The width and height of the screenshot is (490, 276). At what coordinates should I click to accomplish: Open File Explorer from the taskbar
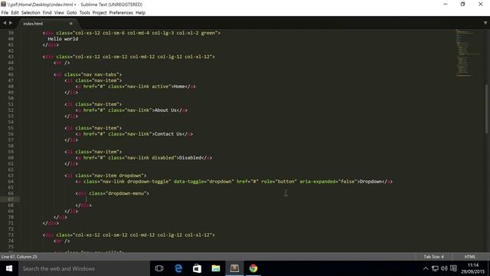coord(216,268)
